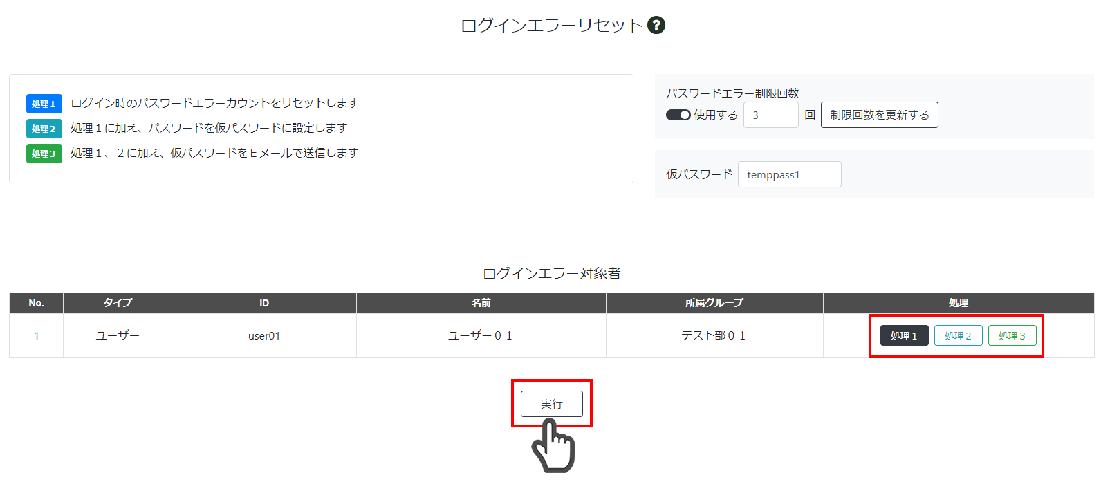The height and width of the screenshot is (482, 1101).
Task: Click the blue 処理1 legend badge
Action: pyautogui.click(x=44, y=104)
